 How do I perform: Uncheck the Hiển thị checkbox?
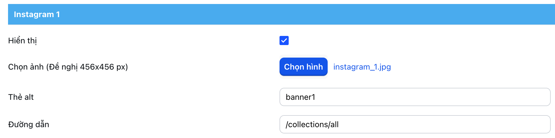(x=284, y=40)
